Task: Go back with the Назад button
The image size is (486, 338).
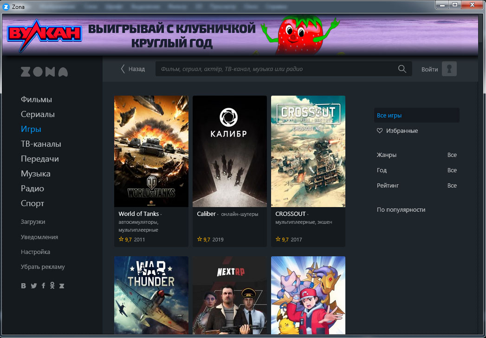Action: click(133, 69)
